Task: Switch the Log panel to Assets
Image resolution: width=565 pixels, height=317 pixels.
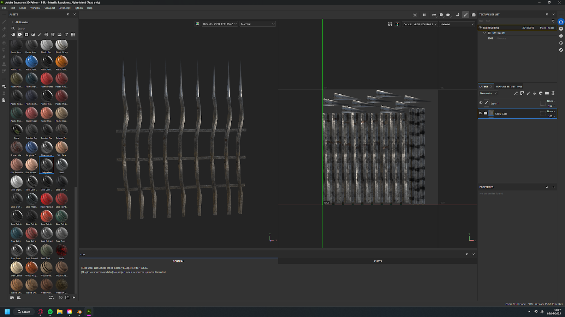Action: click(x=377, y=261)
